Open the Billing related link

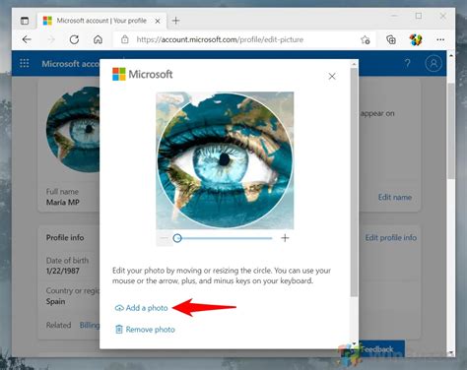(x=90, y=325)
